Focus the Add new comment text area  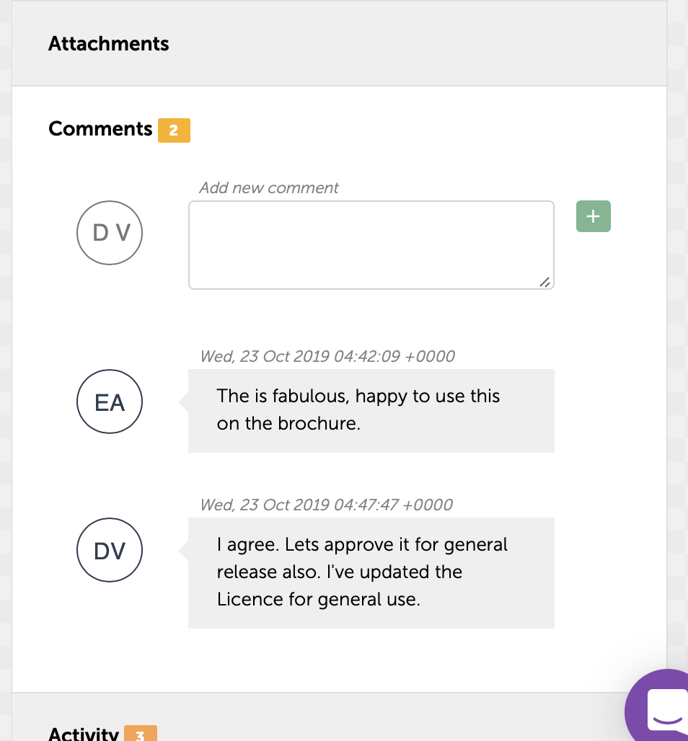point(371,245)
